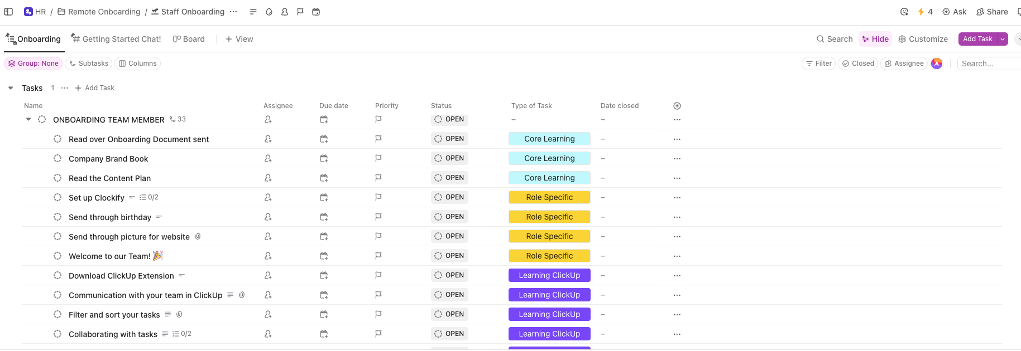Open the Add Task dropdown arrow
This screenshot has height=351, width=1021.
[1003, 39]
